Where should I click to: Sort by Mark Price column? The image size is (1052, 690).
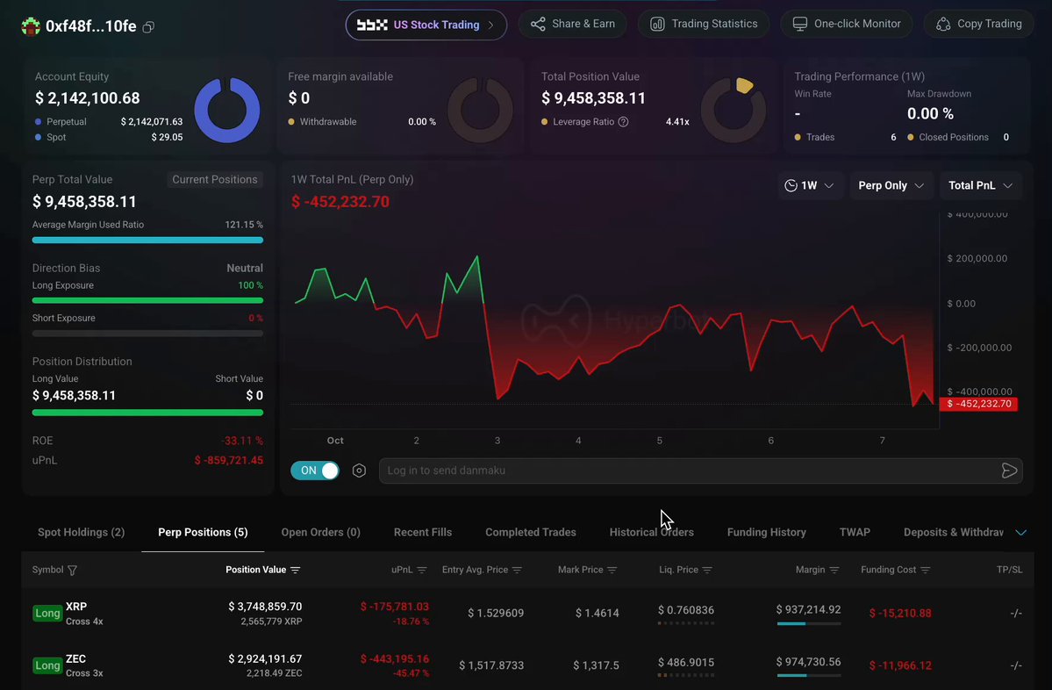tap(612, 570)
